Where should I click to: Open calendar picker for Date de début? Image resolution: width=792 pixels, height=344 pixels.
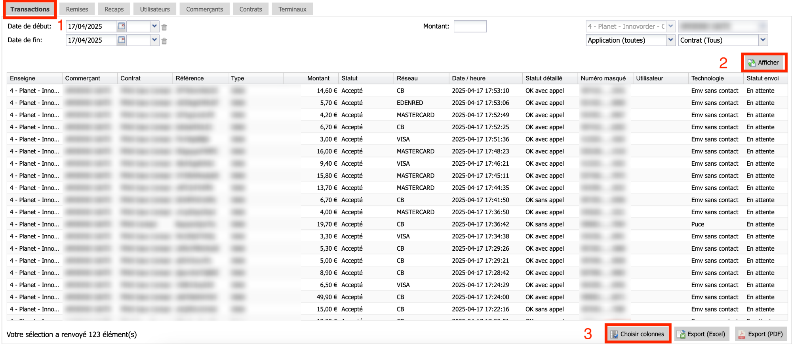(x=122, y=26)
